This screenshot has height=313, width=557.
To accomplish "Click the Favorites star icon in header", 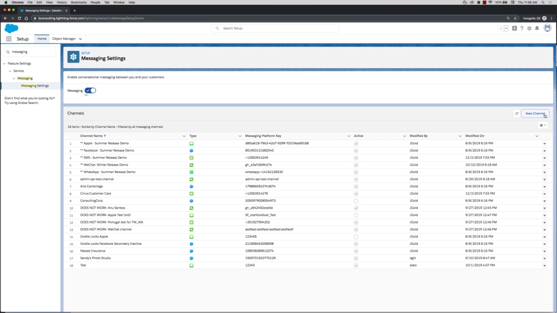I will pos(501,28).
